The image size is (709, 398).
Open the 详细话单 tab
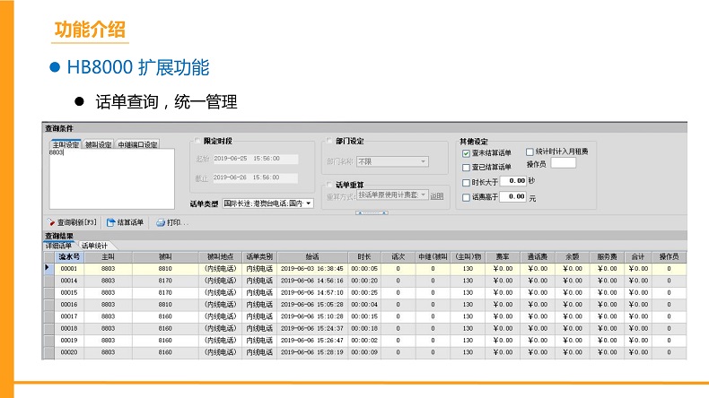[x=58, y=246]
